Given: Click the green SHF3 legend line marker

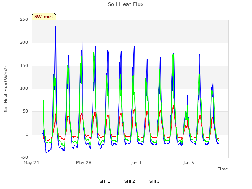Looking at the screenshot, I should point(143,182).
